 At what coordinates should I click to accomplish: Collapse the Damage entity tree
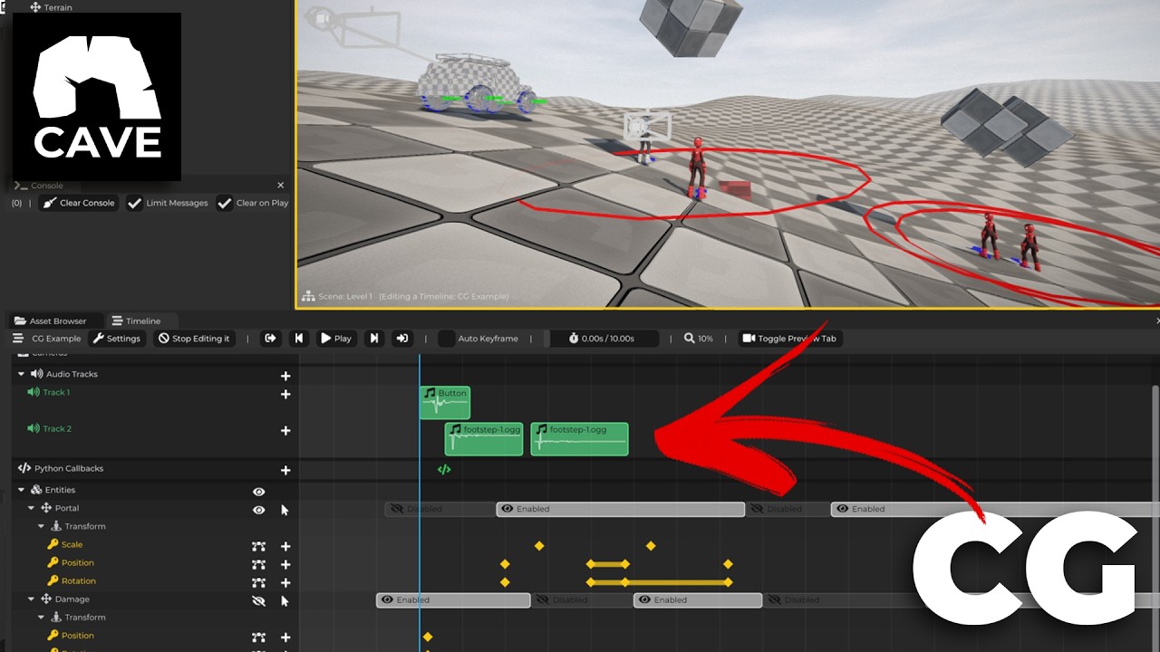tap(31, 599)
